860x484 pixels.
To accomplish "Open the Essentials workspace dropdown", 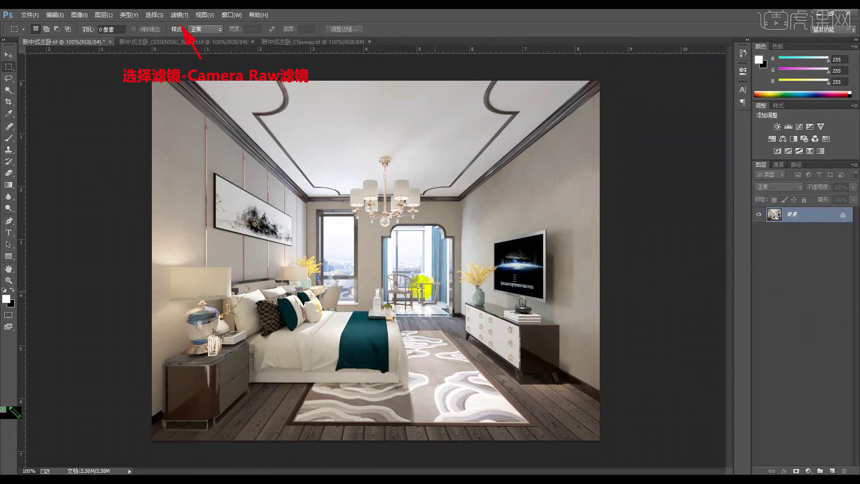I will (x=833, y=30).
